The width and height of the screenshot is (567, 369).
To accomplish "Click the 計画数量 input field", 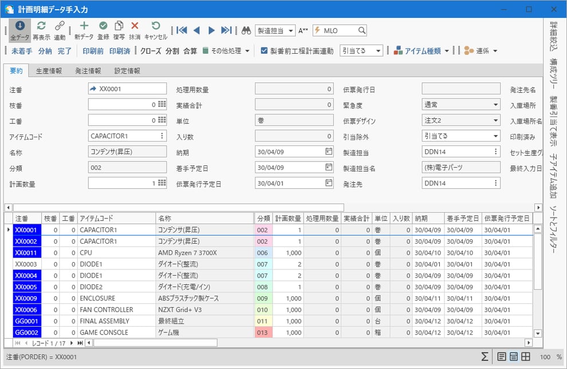I will click(x=123, y=182).
